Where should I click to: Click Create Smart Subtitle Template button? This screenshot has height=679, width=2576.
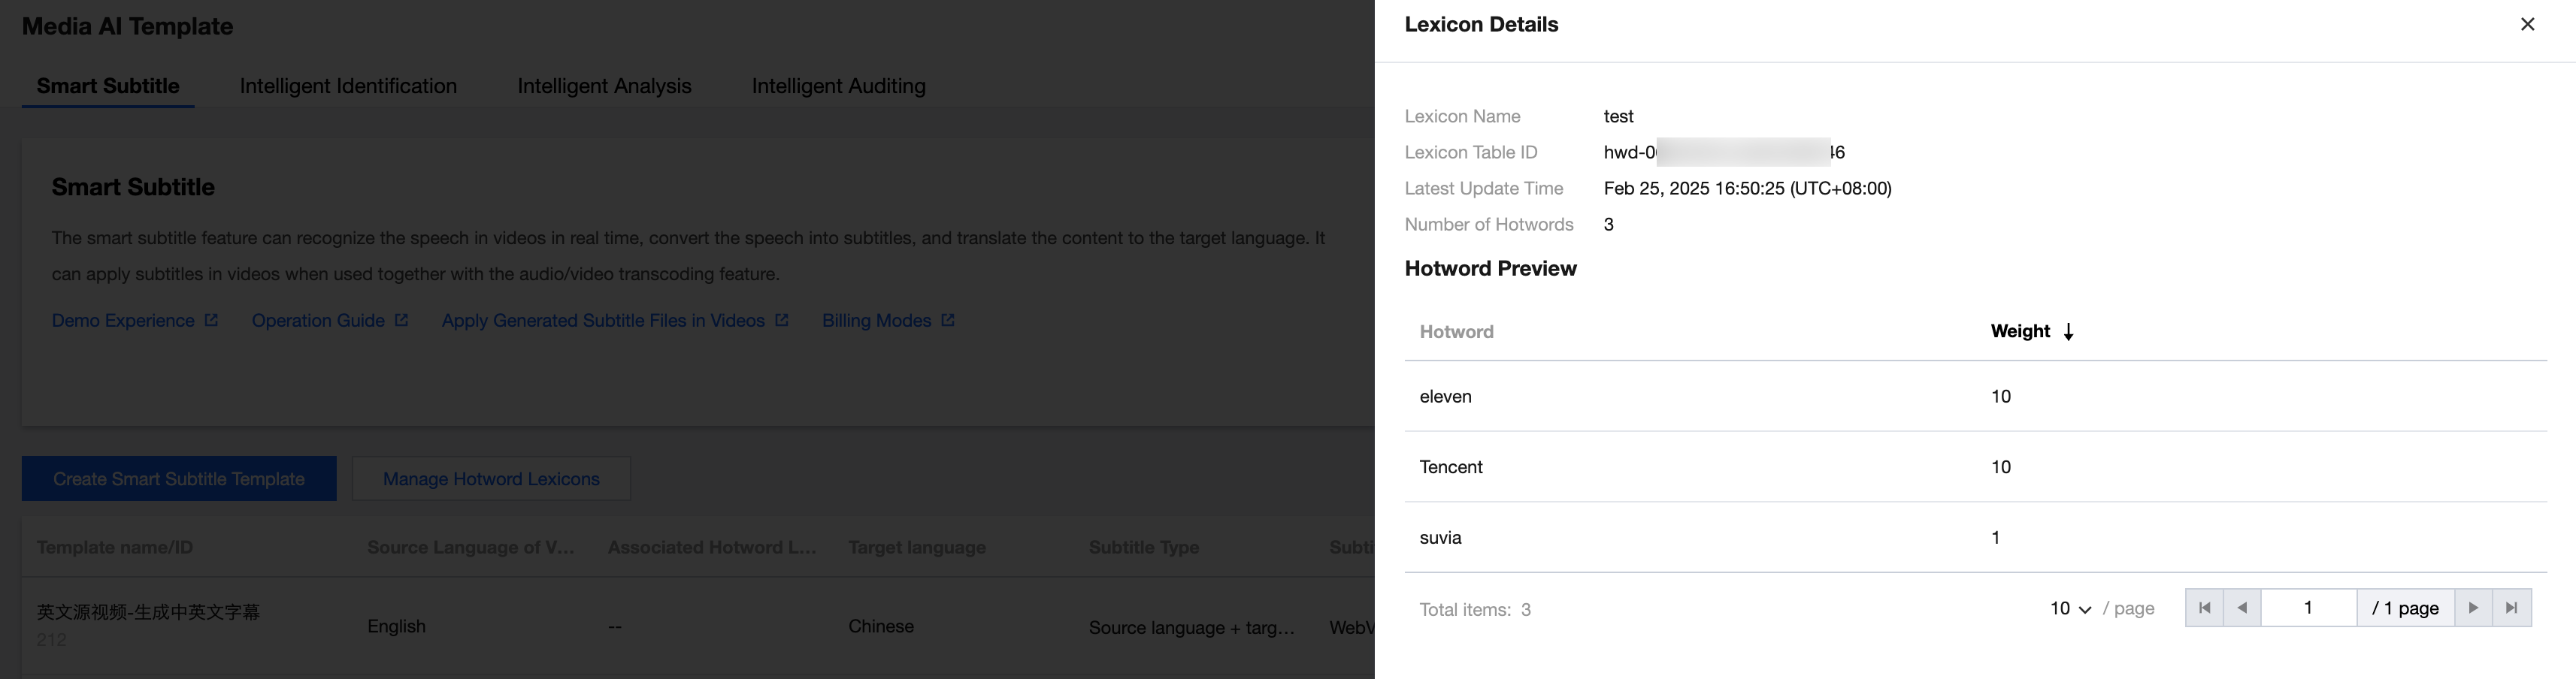[x=179, y=479]
